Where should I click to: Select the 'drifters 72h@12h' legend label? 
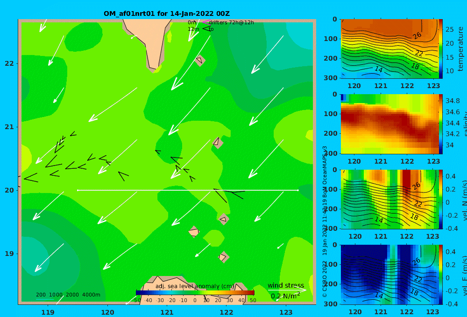pos(232,22)
